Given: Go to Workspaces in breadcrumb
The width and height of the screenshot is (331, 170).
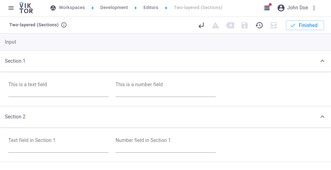Looking at the screenshot, I should [72, 8].
